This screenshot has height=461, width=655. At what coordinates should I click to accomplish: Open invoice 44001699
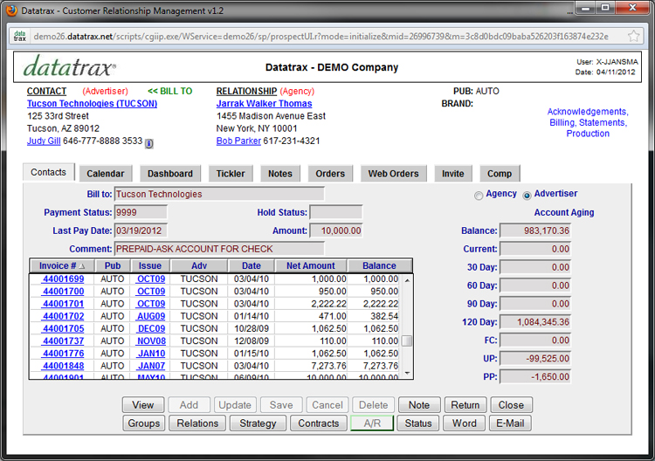pyautogui.click(x=64, y=279)
